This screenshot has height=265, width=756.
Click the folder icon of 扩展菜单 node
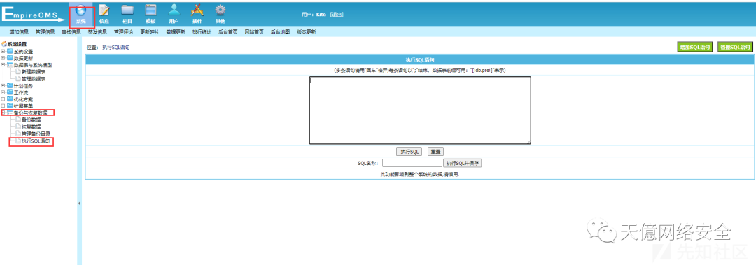pos(10,106)
